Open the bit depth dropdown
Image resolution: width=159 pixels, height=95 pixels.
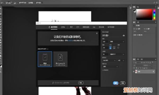point(121,60)
